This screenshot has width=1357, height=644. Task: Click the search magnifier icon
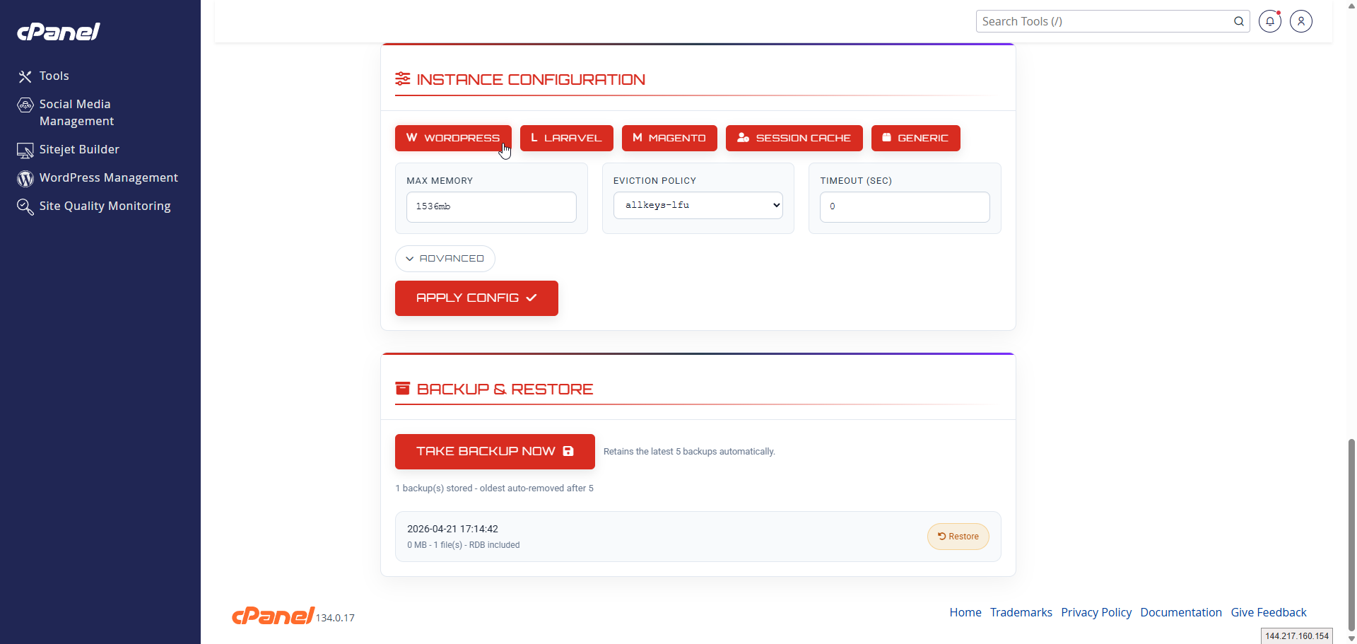pos(1239,21)
